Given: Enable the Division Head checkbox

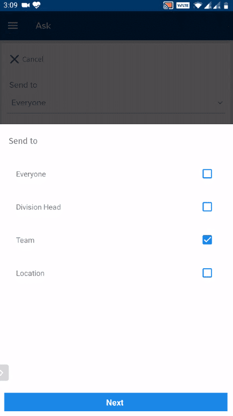Looking at the screenshot, I should (207, 207).
